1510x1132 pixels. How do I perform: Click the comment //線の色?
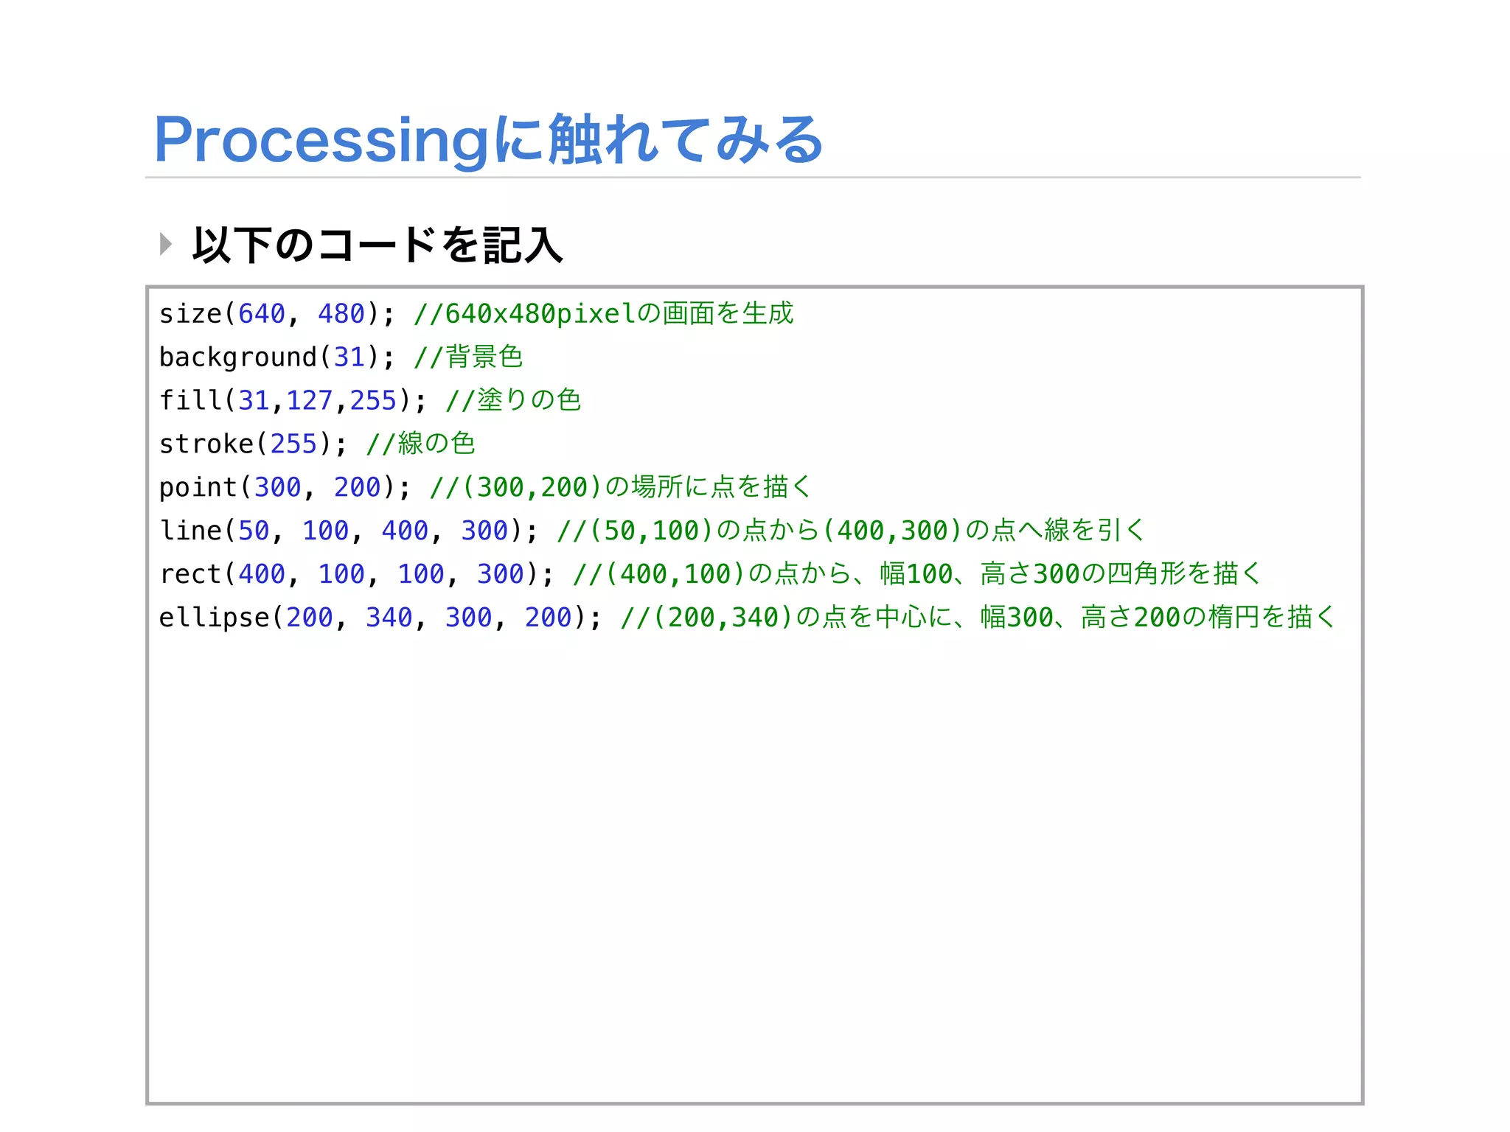pos(420,444)
